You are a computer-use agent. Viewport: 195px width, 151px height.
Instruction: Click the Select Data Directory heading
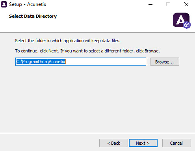[33, 16]
